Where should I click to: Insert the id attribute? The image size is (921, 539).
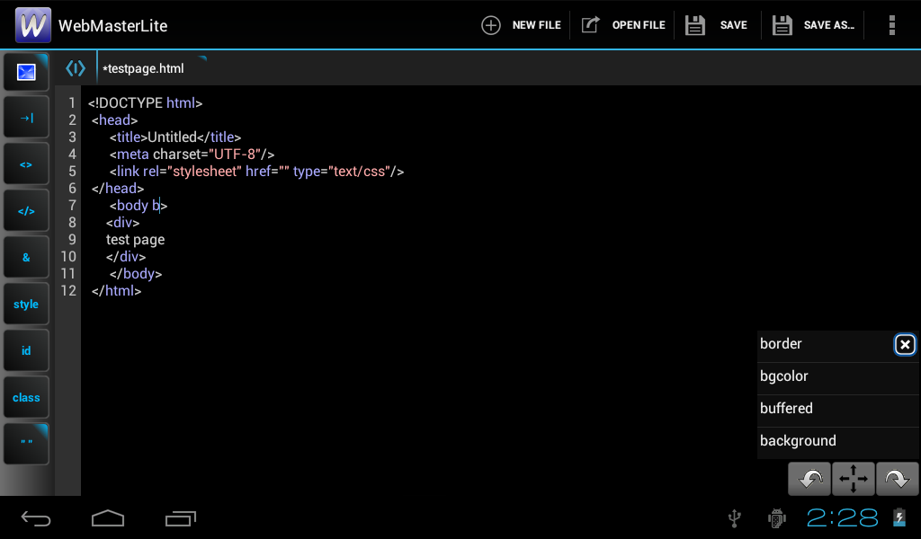[x=26, y=350]
